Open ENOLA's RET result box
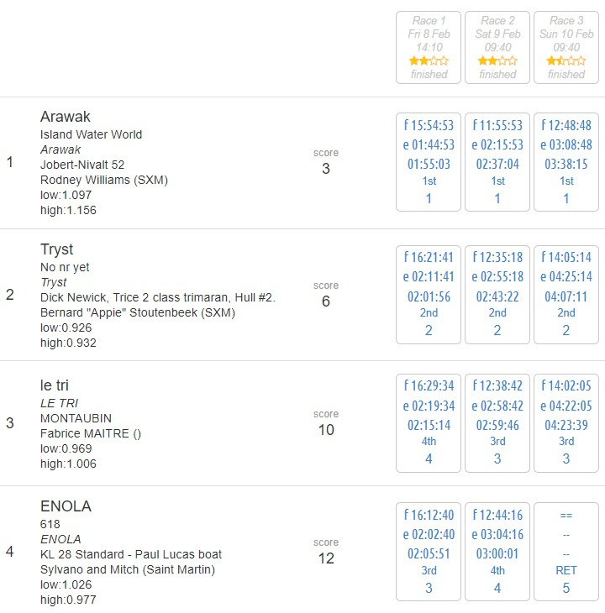Screen dimensions: 605x613 click(x=566, y=552)
